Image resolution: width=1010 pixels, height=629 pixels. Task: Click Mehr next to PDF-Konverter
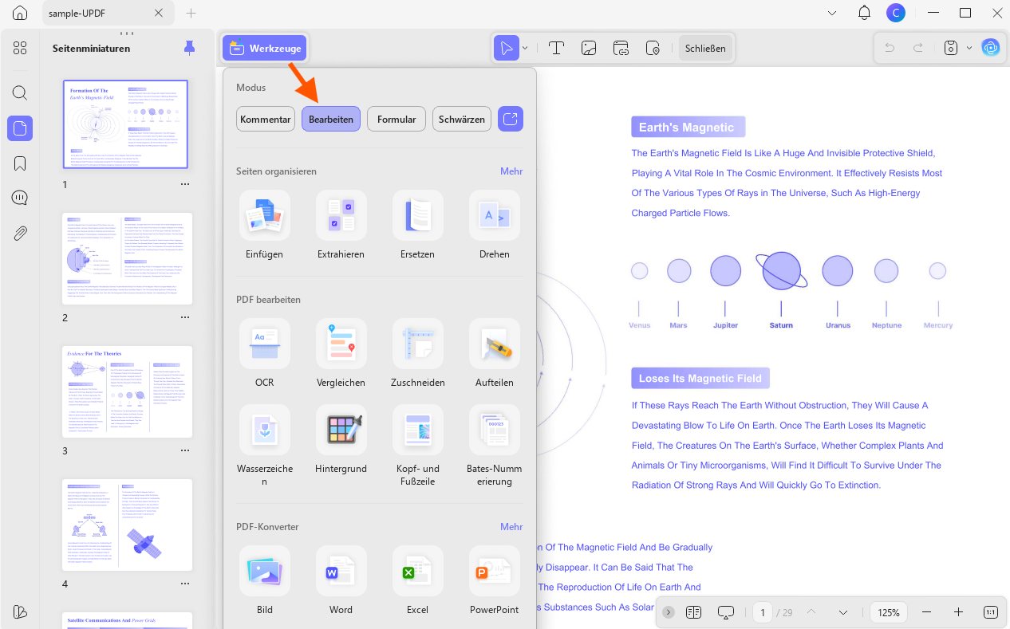coord(511,526)
